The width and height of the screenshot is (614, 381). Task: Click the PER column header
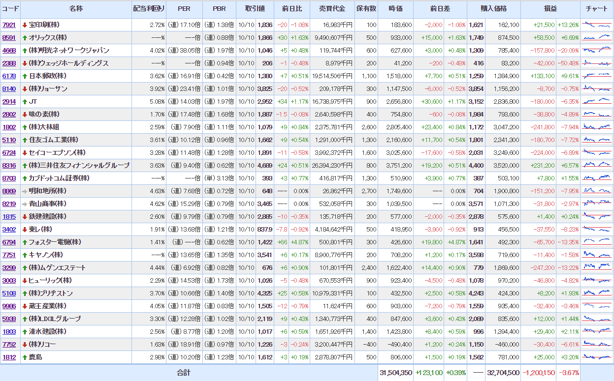tap(184, 9)
